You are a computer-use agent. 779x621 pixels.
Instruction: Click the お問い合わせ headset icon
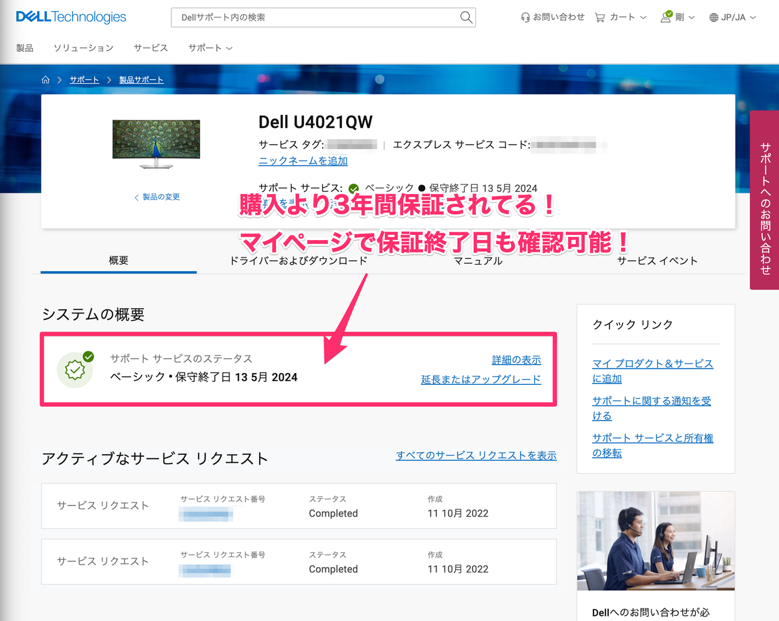[525, 17]
